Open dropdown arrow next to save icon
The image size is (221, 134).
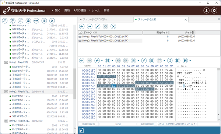coord(190,61)
